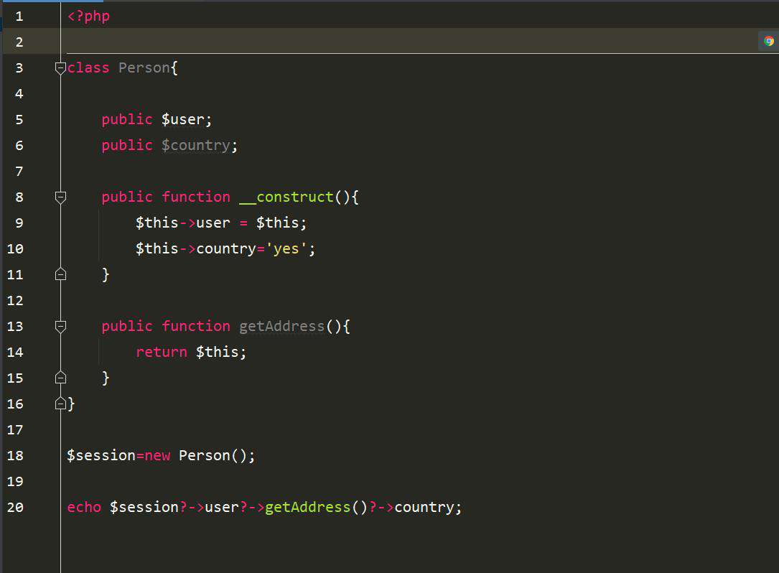Click the __construct method name
Image resolution: width=779 pixels, height=573 pixels.
286,197
